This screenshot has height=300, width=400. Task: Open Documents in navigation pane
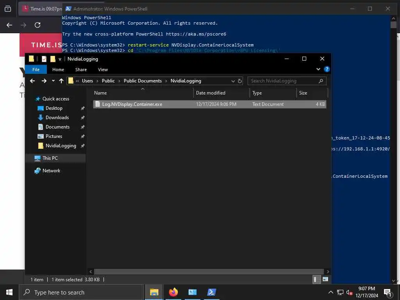(x=57, y=127)
